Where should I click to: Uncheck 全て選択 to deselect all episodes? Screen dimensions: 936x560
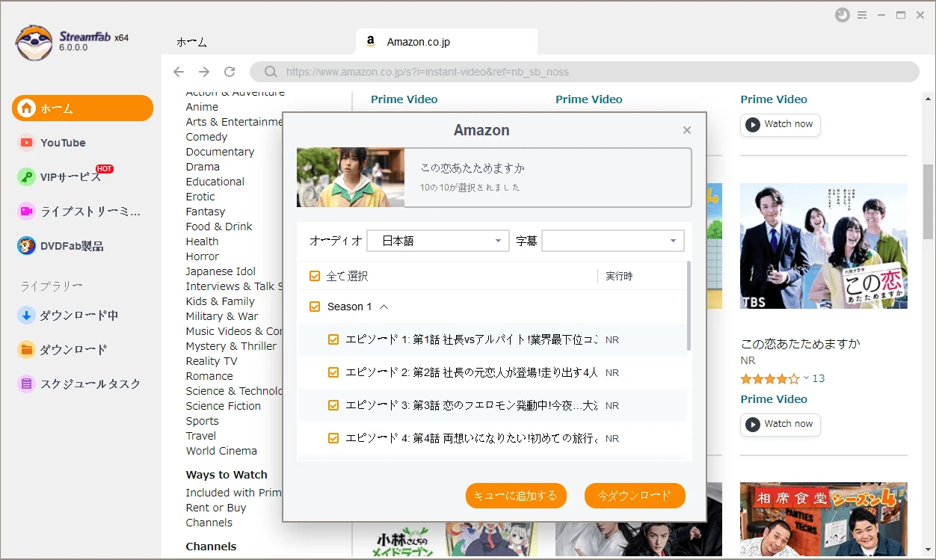coord(315,275)
